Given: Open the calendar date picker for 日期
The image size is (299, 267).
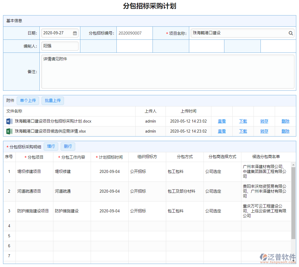Looking at the screenshot, I should [75, 33].
